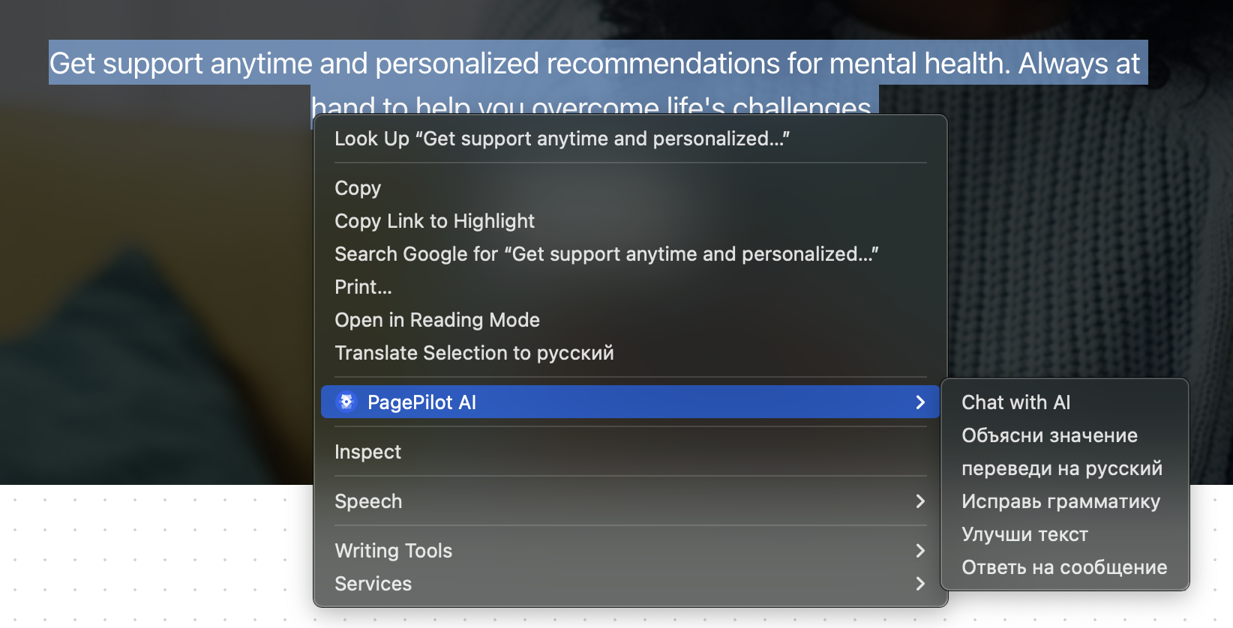
Task: Select Copy from the context menu
Action: [358, 188]
